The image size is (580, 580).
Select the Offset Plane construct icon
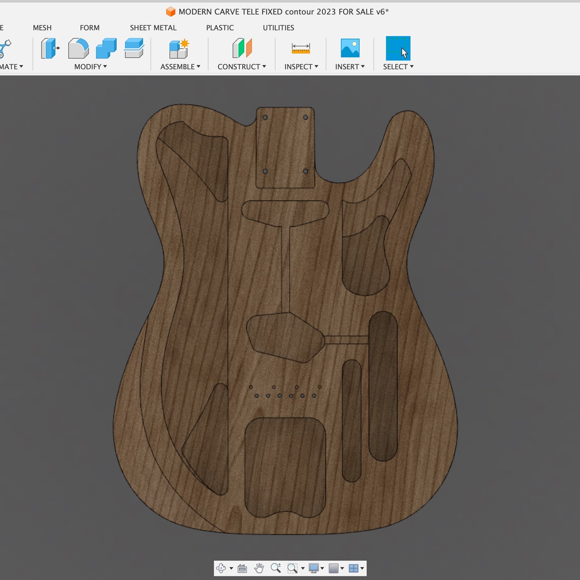coord(242,49)
